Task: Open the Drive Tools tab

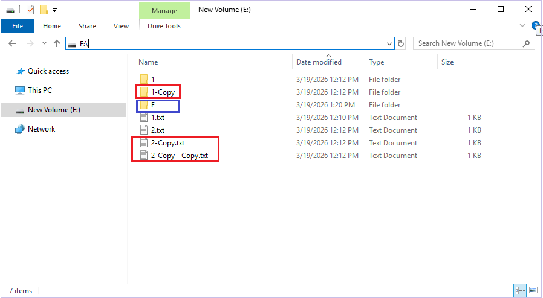Action: click(x=164, y=26)
